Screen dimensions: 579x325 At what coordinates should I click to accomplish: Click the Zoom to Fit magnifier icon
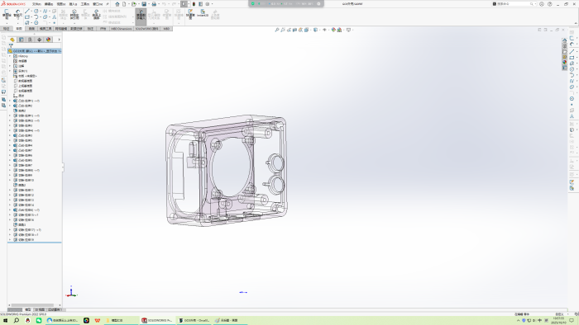277,30
